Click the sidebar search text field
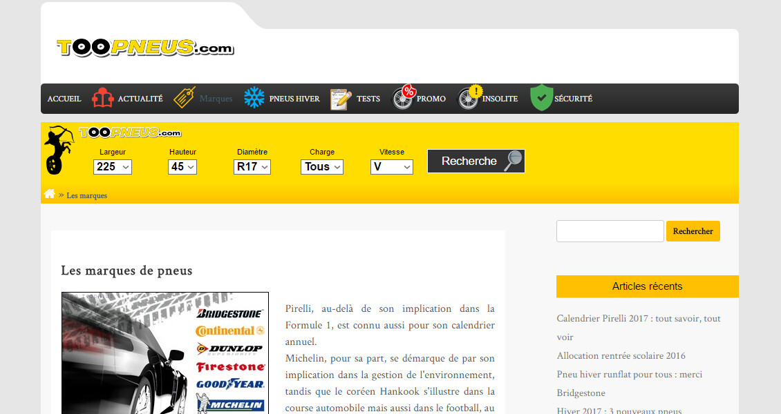The image size is (781, 414). [610, 231]
